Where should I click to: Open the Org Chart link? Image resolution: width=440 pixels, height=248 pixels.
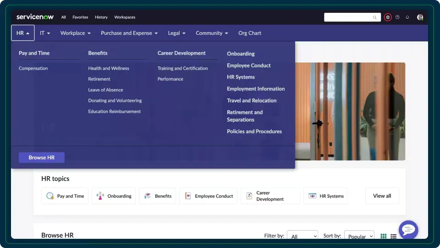(x=250, y=33)
